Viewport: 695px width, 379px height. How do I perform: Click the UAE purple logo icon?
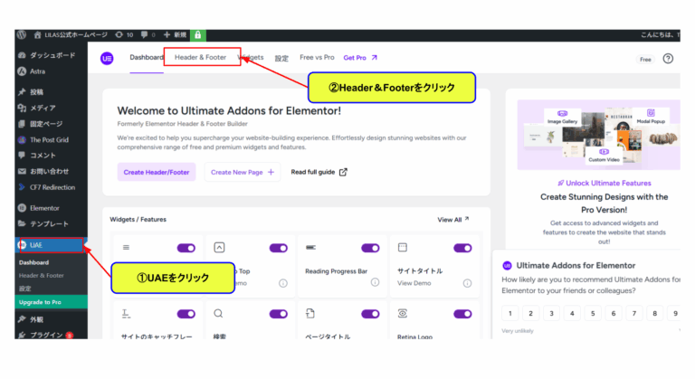(107, 59)
